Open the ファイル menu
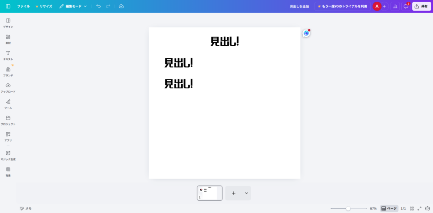This screenshot has width=433, height=213. 23,6
